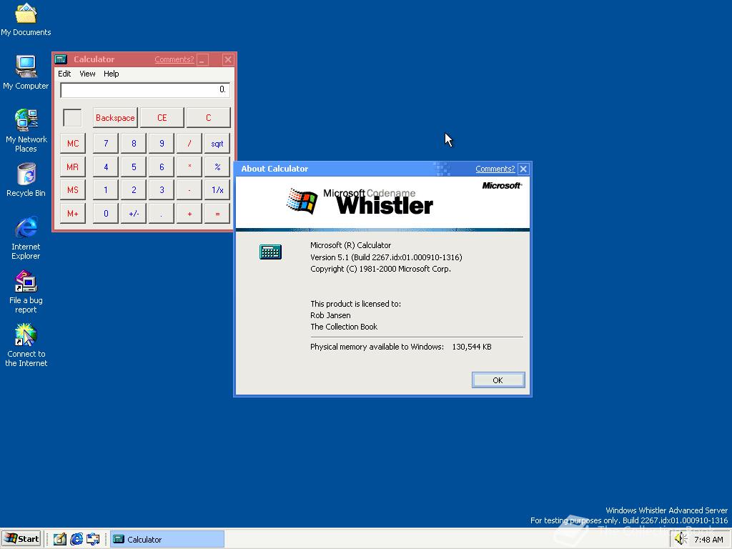Click the multiply (*) button
732x549 pixels.
189,167
